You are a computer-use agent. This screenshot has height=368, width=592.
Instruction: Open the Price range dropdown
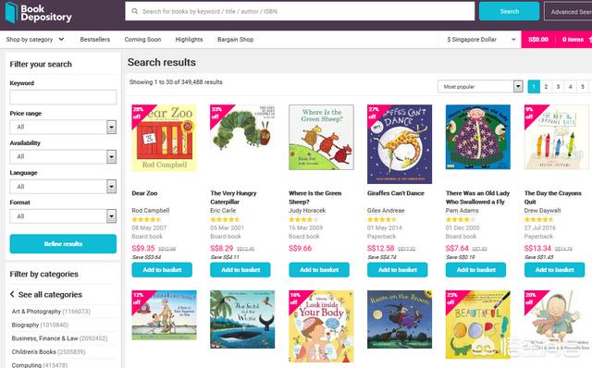tap(63, 127)
